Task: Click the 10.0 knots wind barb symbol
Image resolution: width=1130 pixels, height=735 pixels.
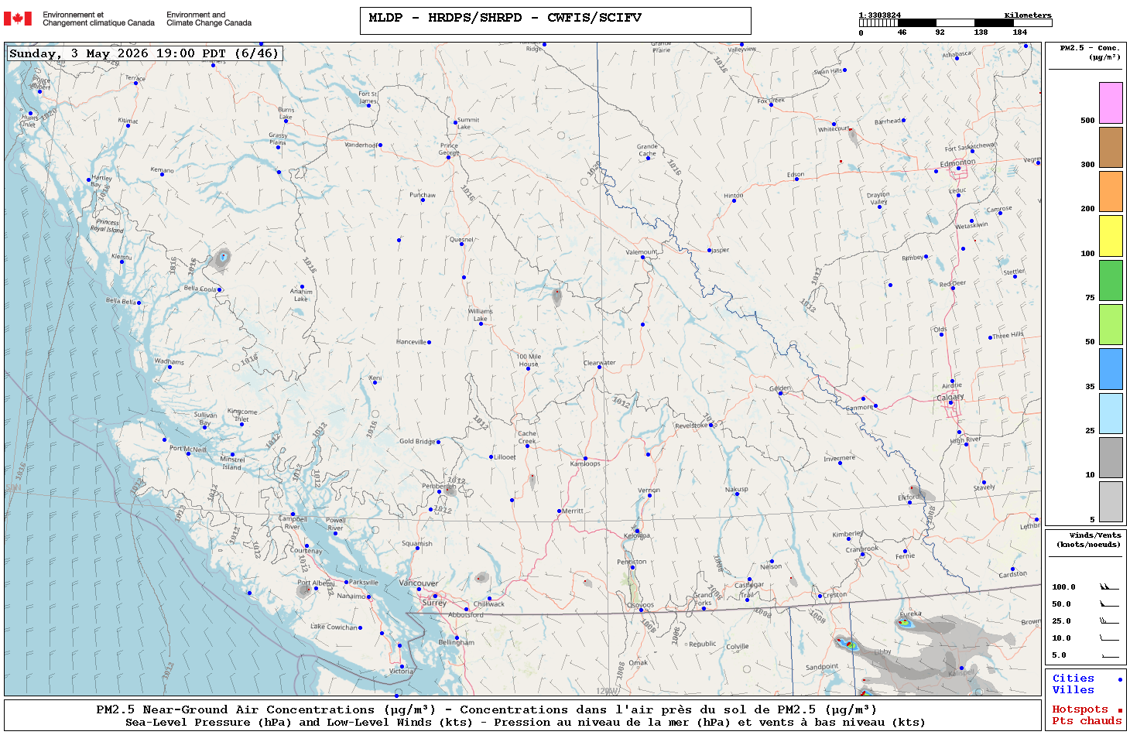Action: tap(1109, 638)
